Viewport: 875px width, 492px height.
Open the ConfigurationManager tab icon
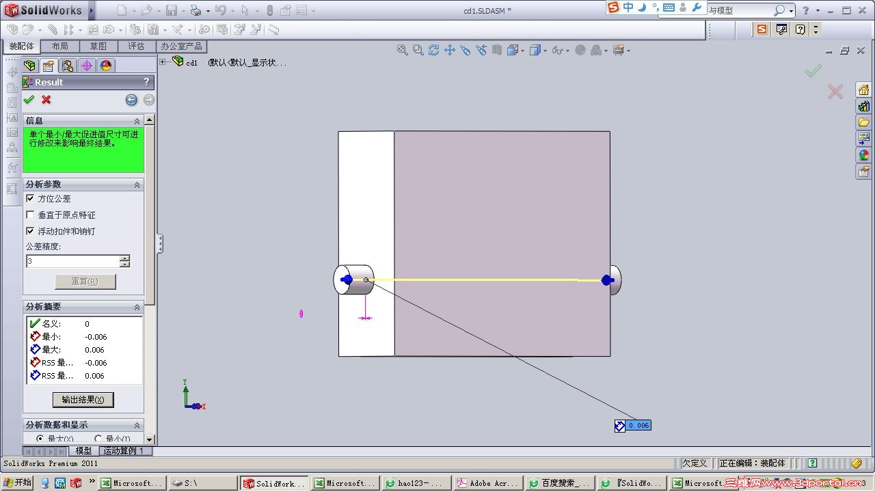(67, 66)
